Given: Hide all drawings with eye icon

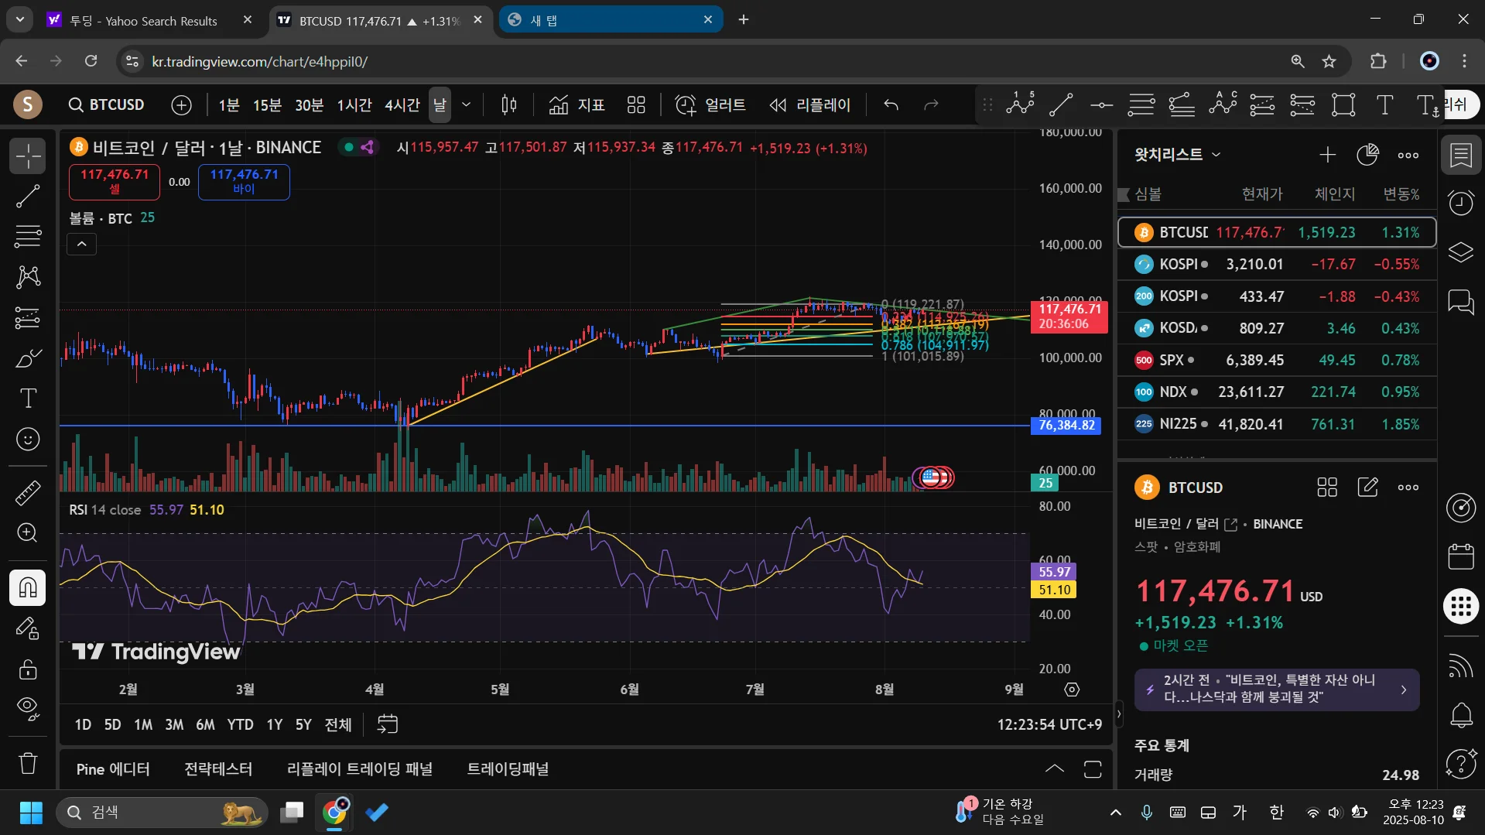Looking at the screenshot, I should [x=28, y=707].
